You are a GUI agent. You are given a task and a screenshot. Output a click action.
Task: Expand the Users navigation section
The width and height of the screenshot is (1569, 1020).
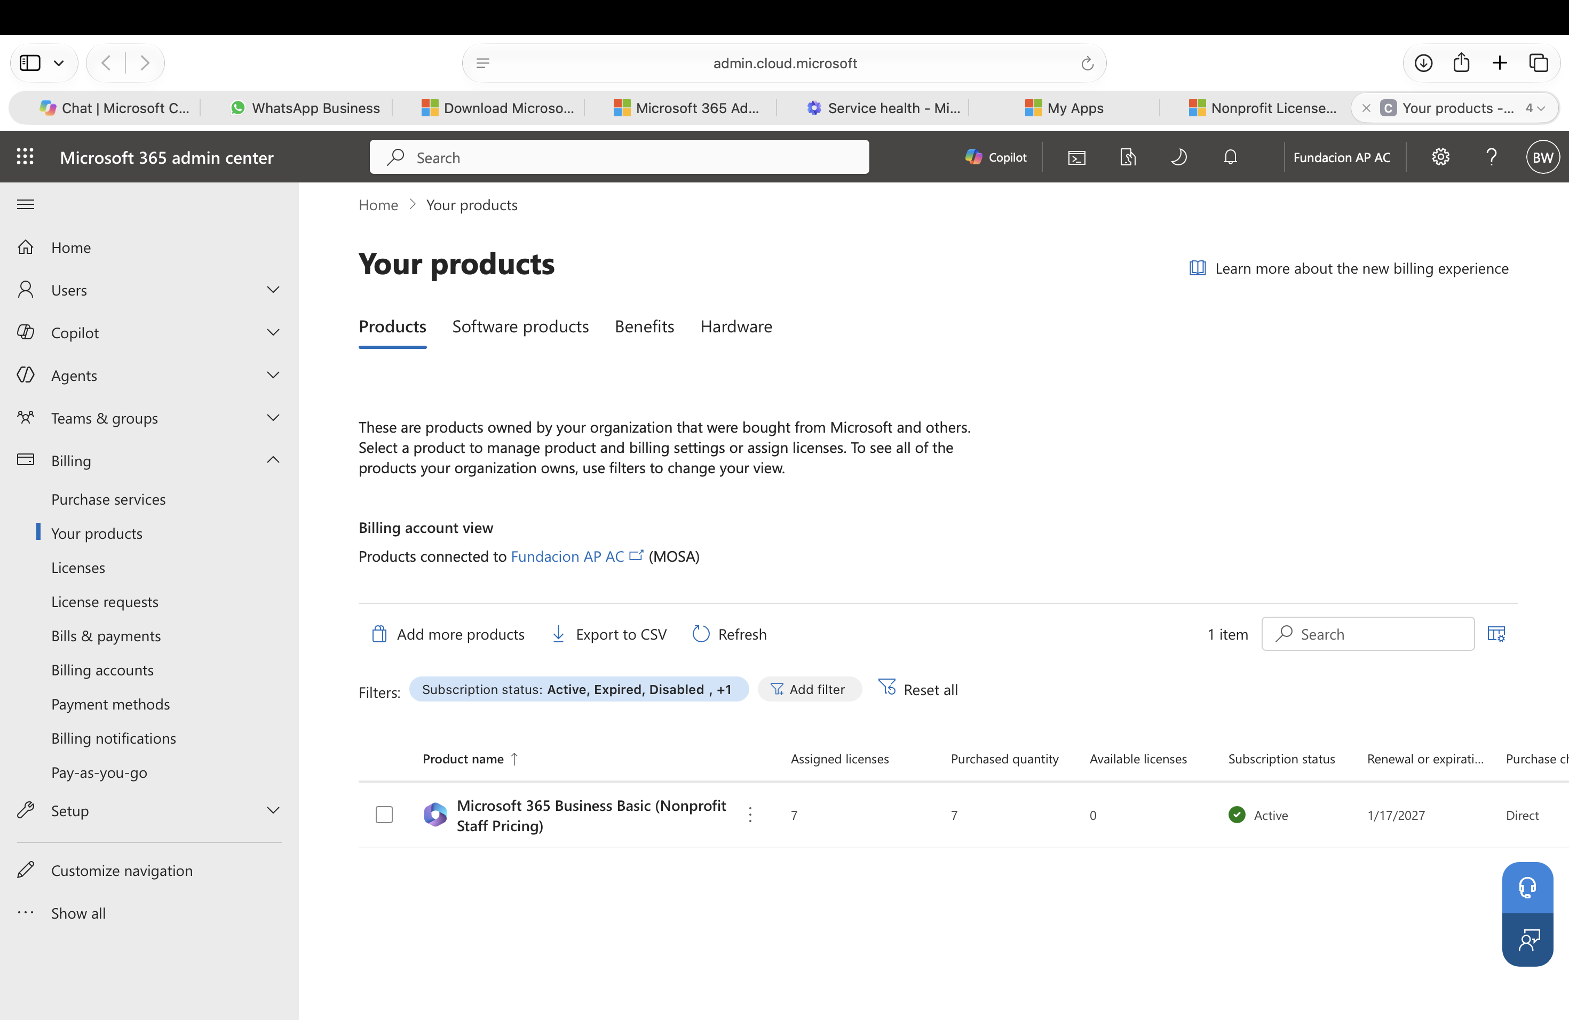pos(273,290)
